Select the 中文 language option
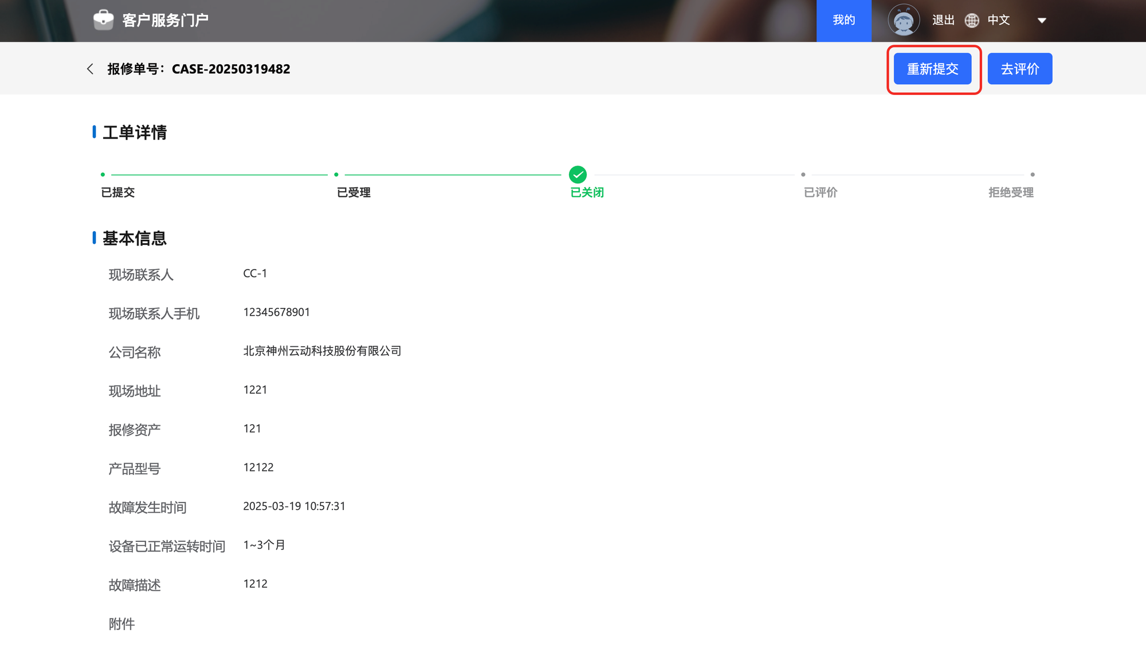The width and height of the screenshot is (1146, 649). coord(998,21)
